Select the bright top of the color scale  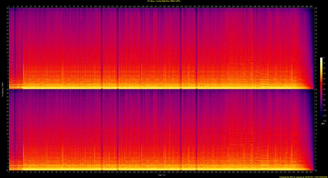[x=321, y=59]
